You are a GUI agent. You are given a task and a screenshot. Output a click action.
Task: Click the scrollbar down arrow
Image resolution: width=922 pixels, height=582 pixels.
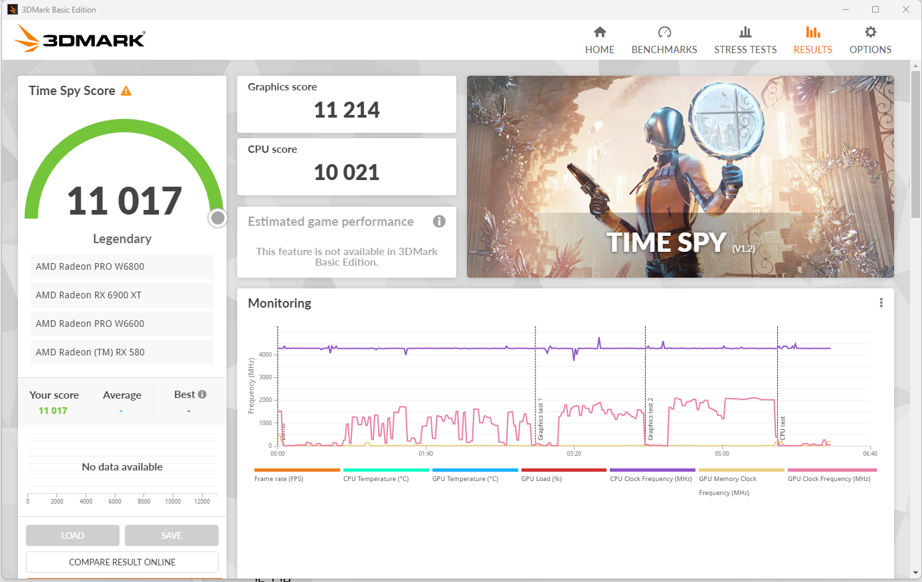[915, 572]
